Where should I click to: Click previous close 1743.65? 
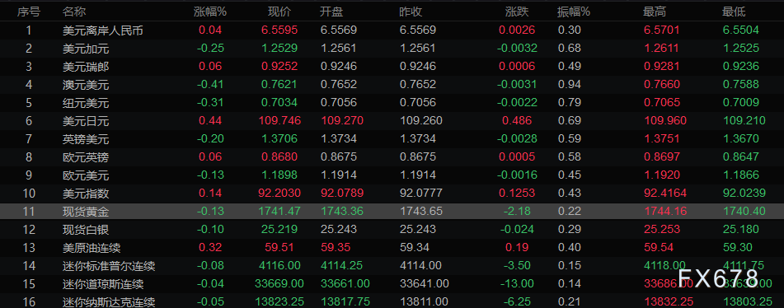[421, 211]
